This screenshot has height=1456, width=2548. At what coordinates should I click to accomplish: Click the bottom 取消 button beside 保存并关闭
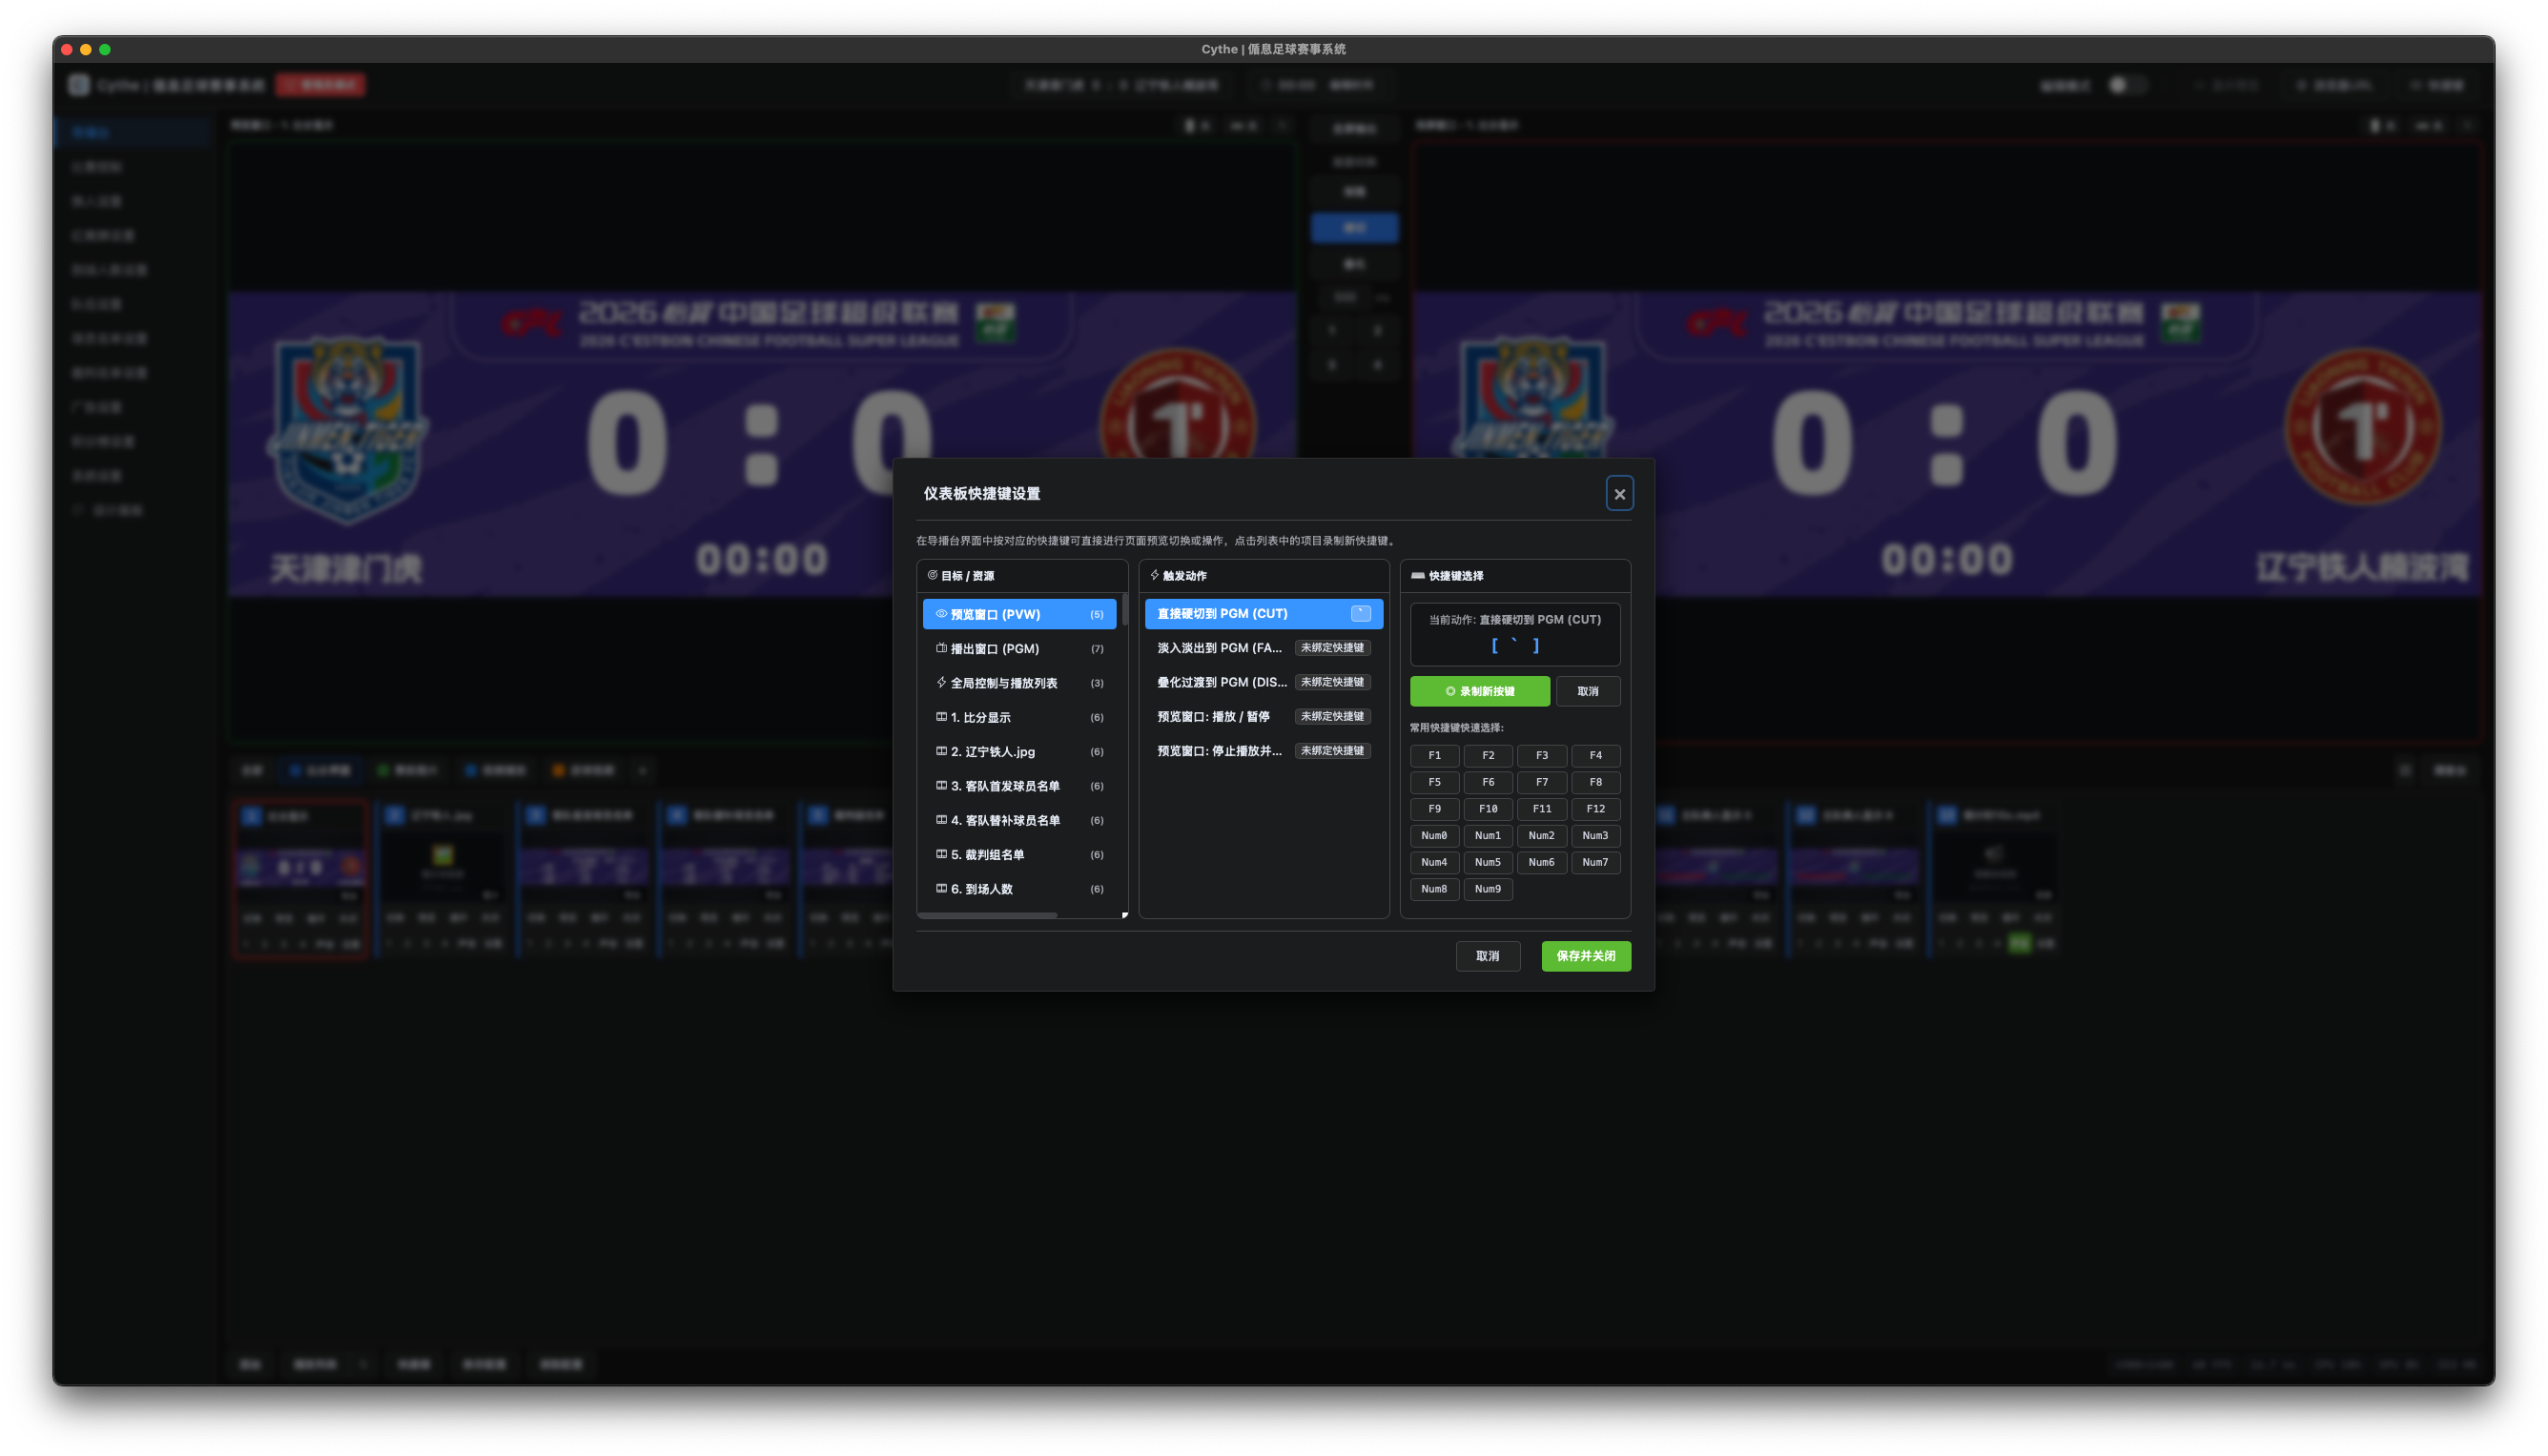(x=1487, y=956)
